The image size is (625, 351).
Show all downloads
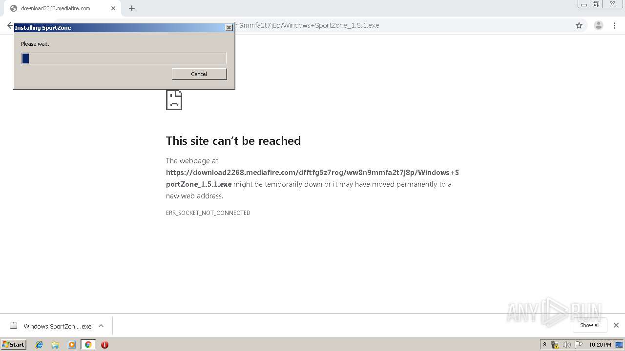tap(590, 325)
